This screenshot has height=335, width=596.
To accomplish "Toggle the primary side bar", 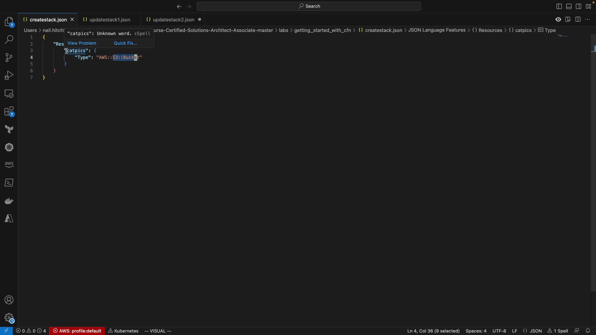I will click(x=559, y=7).
